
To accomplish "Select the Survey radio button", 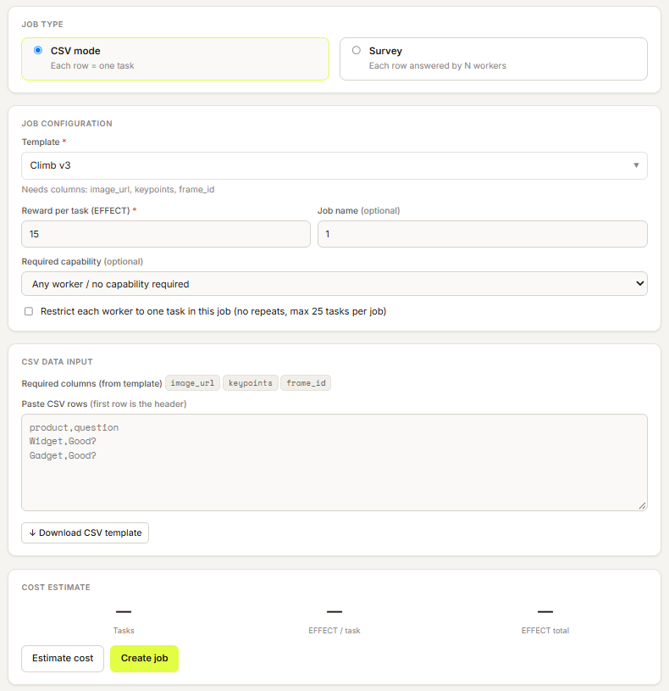I will click(x=357, y=50).
